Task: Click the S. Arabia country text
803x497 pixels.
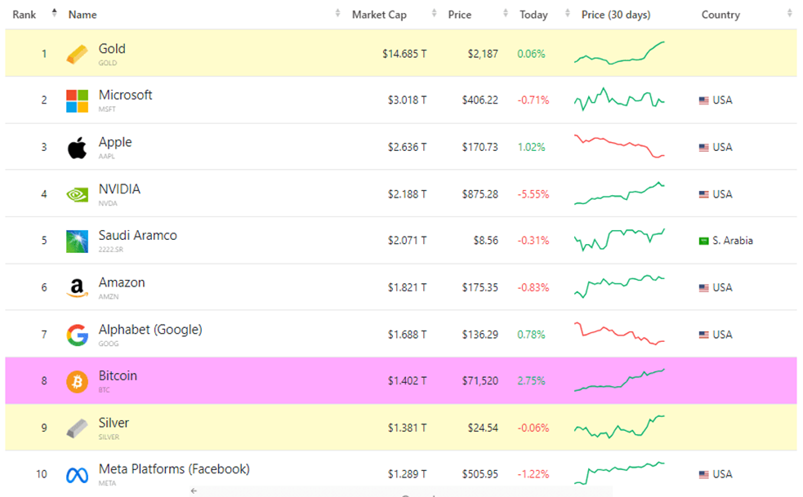Action: [x=732, y=241]
